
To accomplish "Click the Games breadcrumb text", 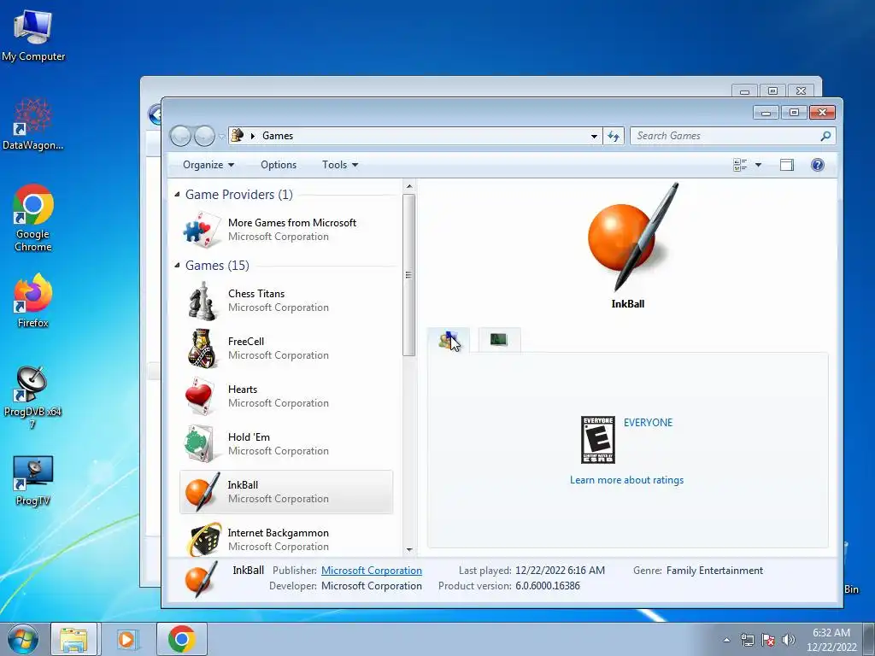I will (x=278, y=136).
